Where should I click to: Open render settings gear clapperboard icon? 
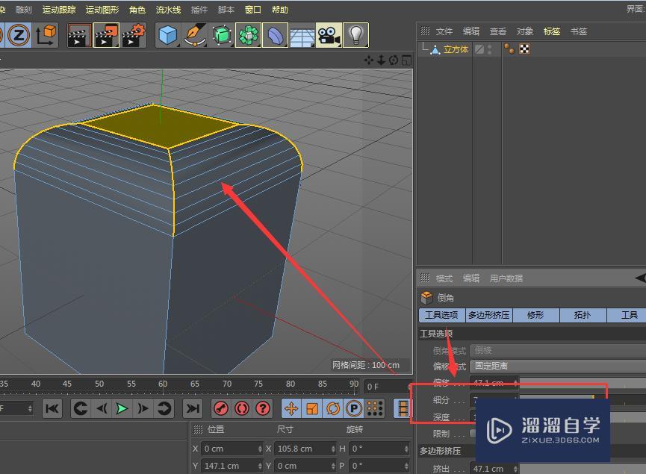coord(134,35)
